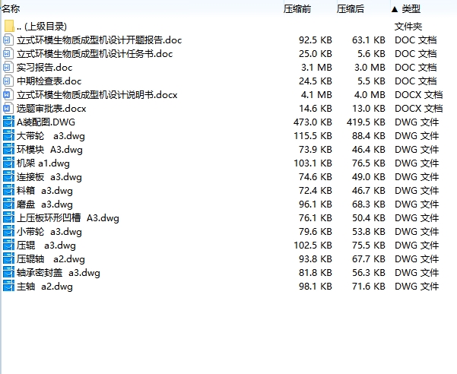Select file 压辊 a3.dwg
457x374 pixels.
tap(46, 246)
